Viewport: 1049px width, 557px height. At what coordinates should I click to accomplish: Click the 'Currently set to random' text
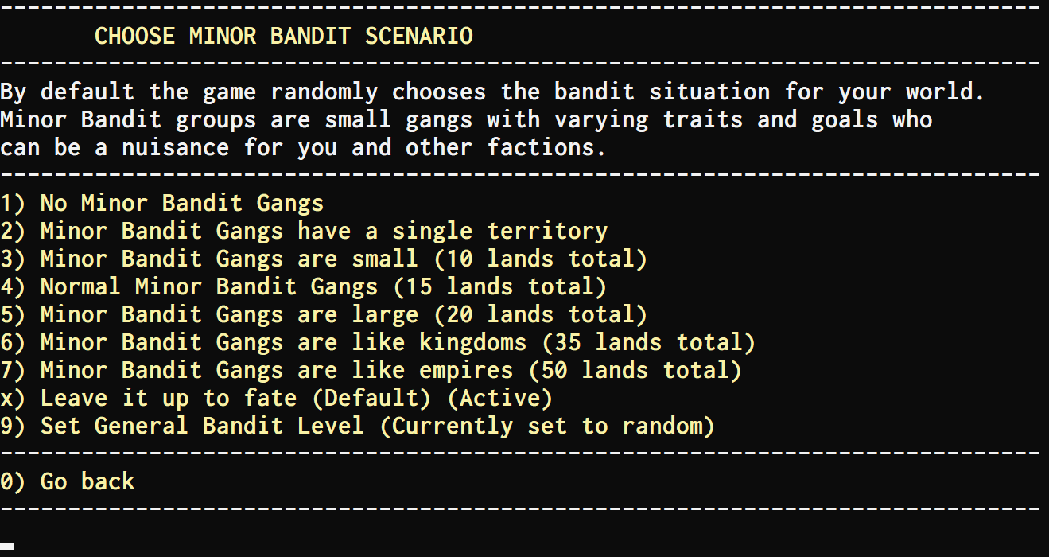[547, 426]
